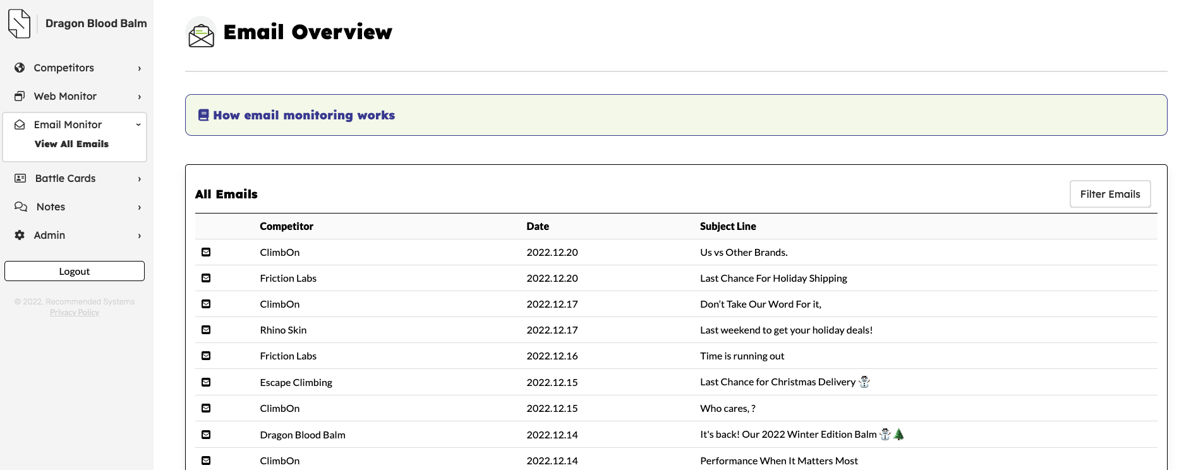Viewport: 1191px width, 470px height.
Task: Click the All Emails section heading
Action: [x=226, y=194]
